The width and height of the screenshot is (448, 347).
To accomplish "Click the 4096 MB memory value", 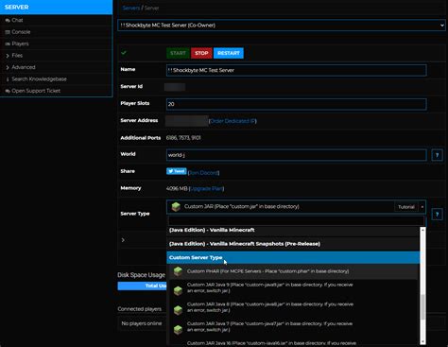I will [x=177, y=189].
